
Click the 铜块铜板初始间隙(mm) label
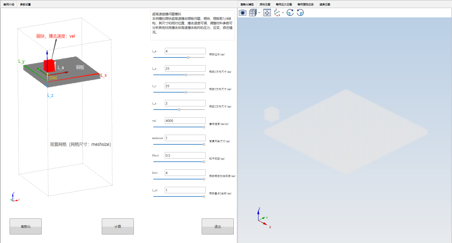(222, 176)
